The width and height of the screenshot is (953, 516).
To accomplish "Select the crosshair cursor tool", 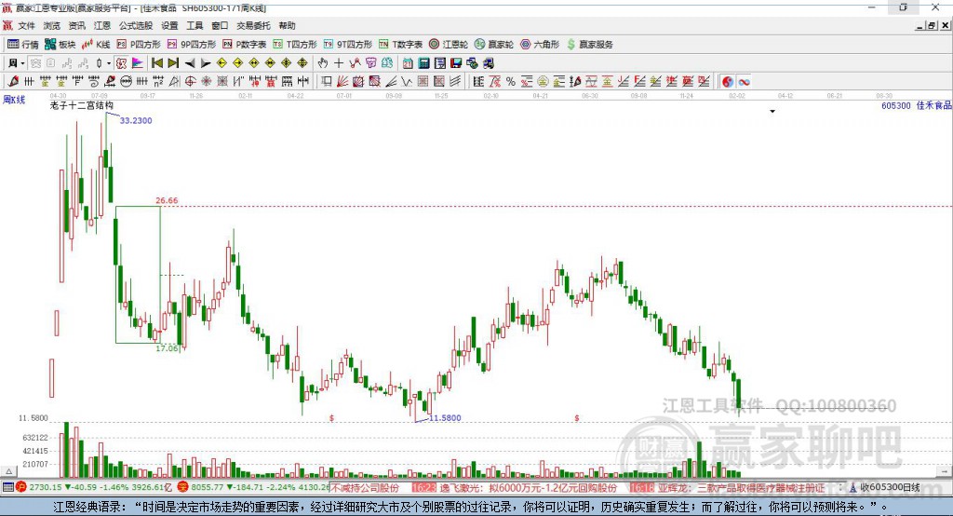I will pos(339,63).
